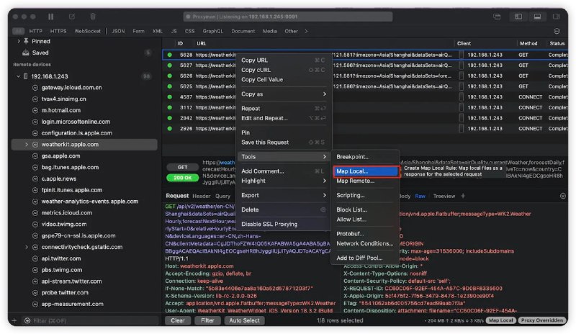Click the Filter button
Screen dimensions: 576x334
tap(207, 321)
